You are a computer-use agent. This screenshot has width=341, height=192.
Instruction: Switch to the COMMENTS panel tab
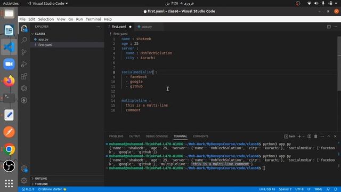[x=200, y=137]
